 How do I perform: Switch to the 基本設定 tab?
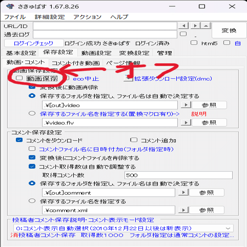pyautogui.click(x=21, y=53)
